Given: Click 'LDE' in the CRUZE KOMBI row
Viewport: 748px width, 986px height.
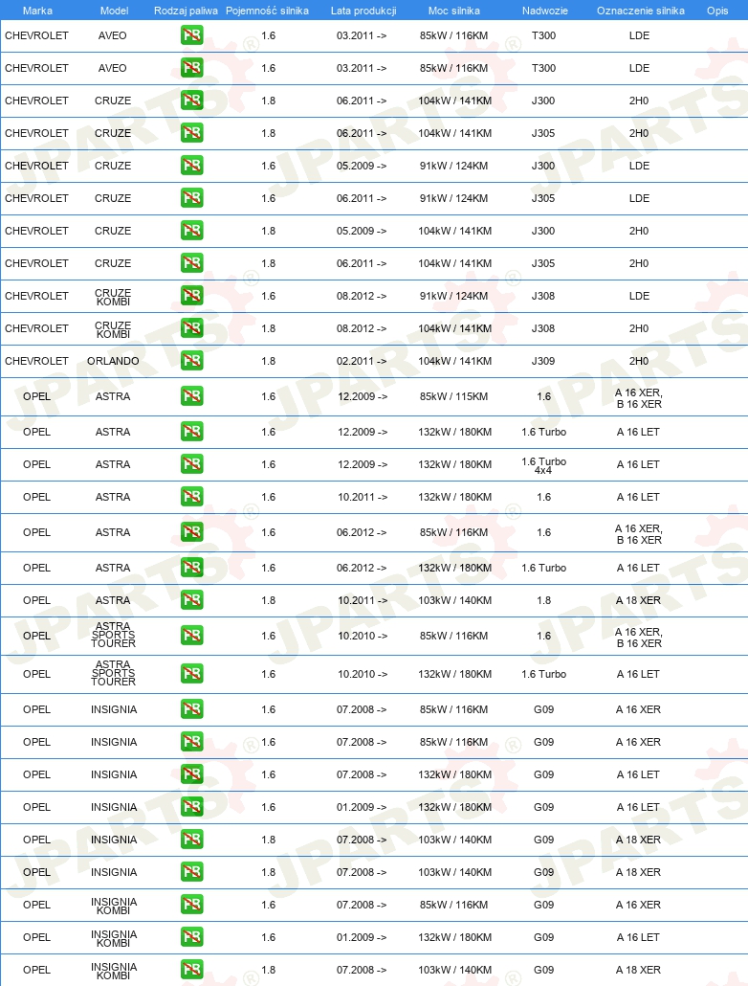Looking at the screenshot, I should (x=639, y=296).
